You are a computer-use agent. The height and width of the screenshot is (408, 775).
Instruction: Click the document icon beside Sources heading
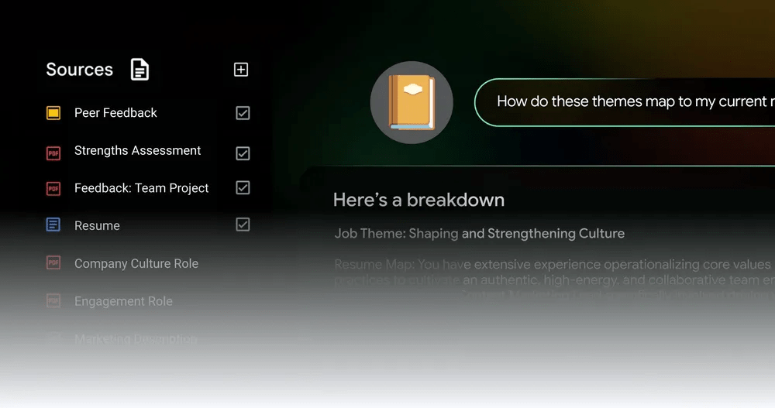(x=139, y=70)
